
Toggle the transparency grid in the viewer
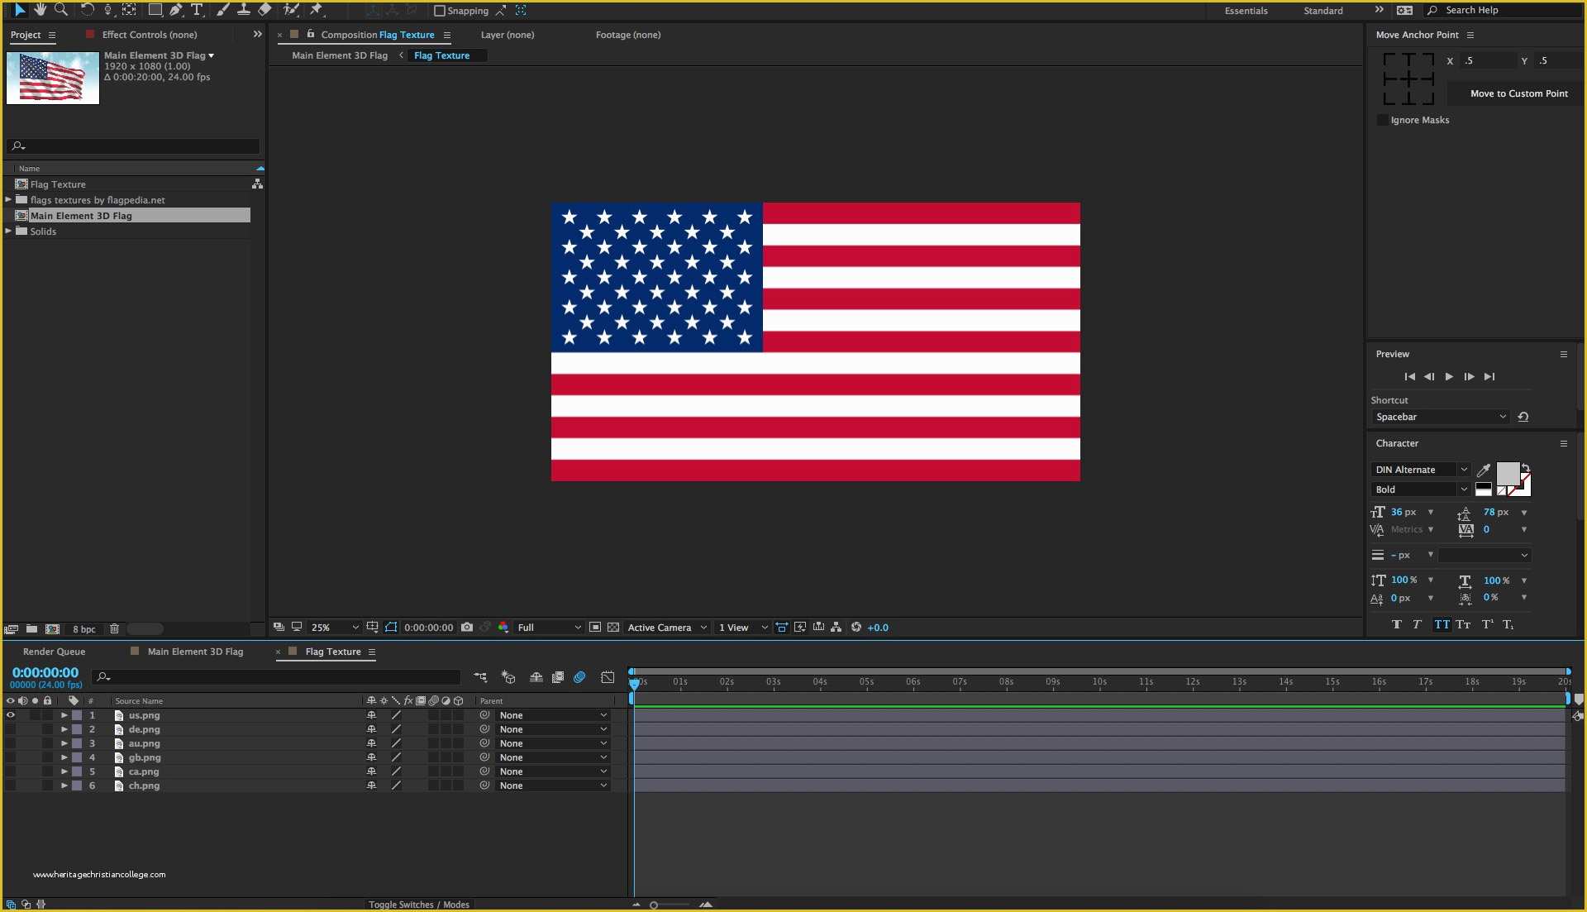tap(612, 628)
